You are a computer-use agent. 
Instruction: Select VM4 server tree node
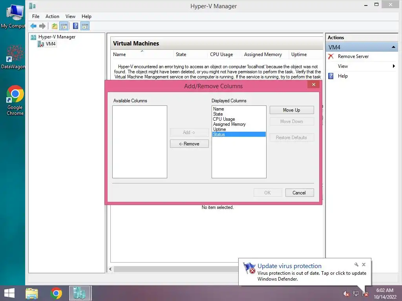(x=51, y=44)
